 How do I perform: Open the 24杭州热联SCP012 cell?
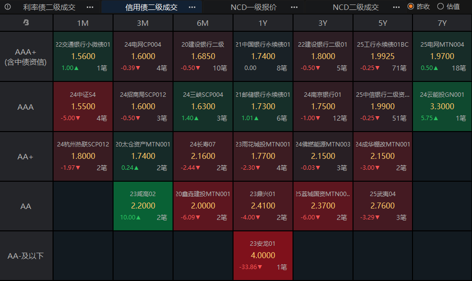[83, 156]
